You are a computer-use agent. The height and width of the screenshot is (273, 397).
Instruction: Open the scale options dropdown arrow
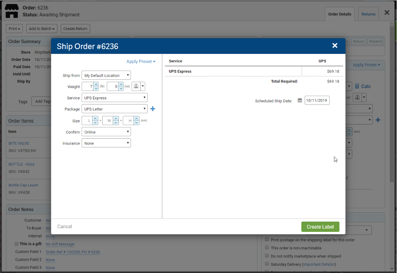143,87
